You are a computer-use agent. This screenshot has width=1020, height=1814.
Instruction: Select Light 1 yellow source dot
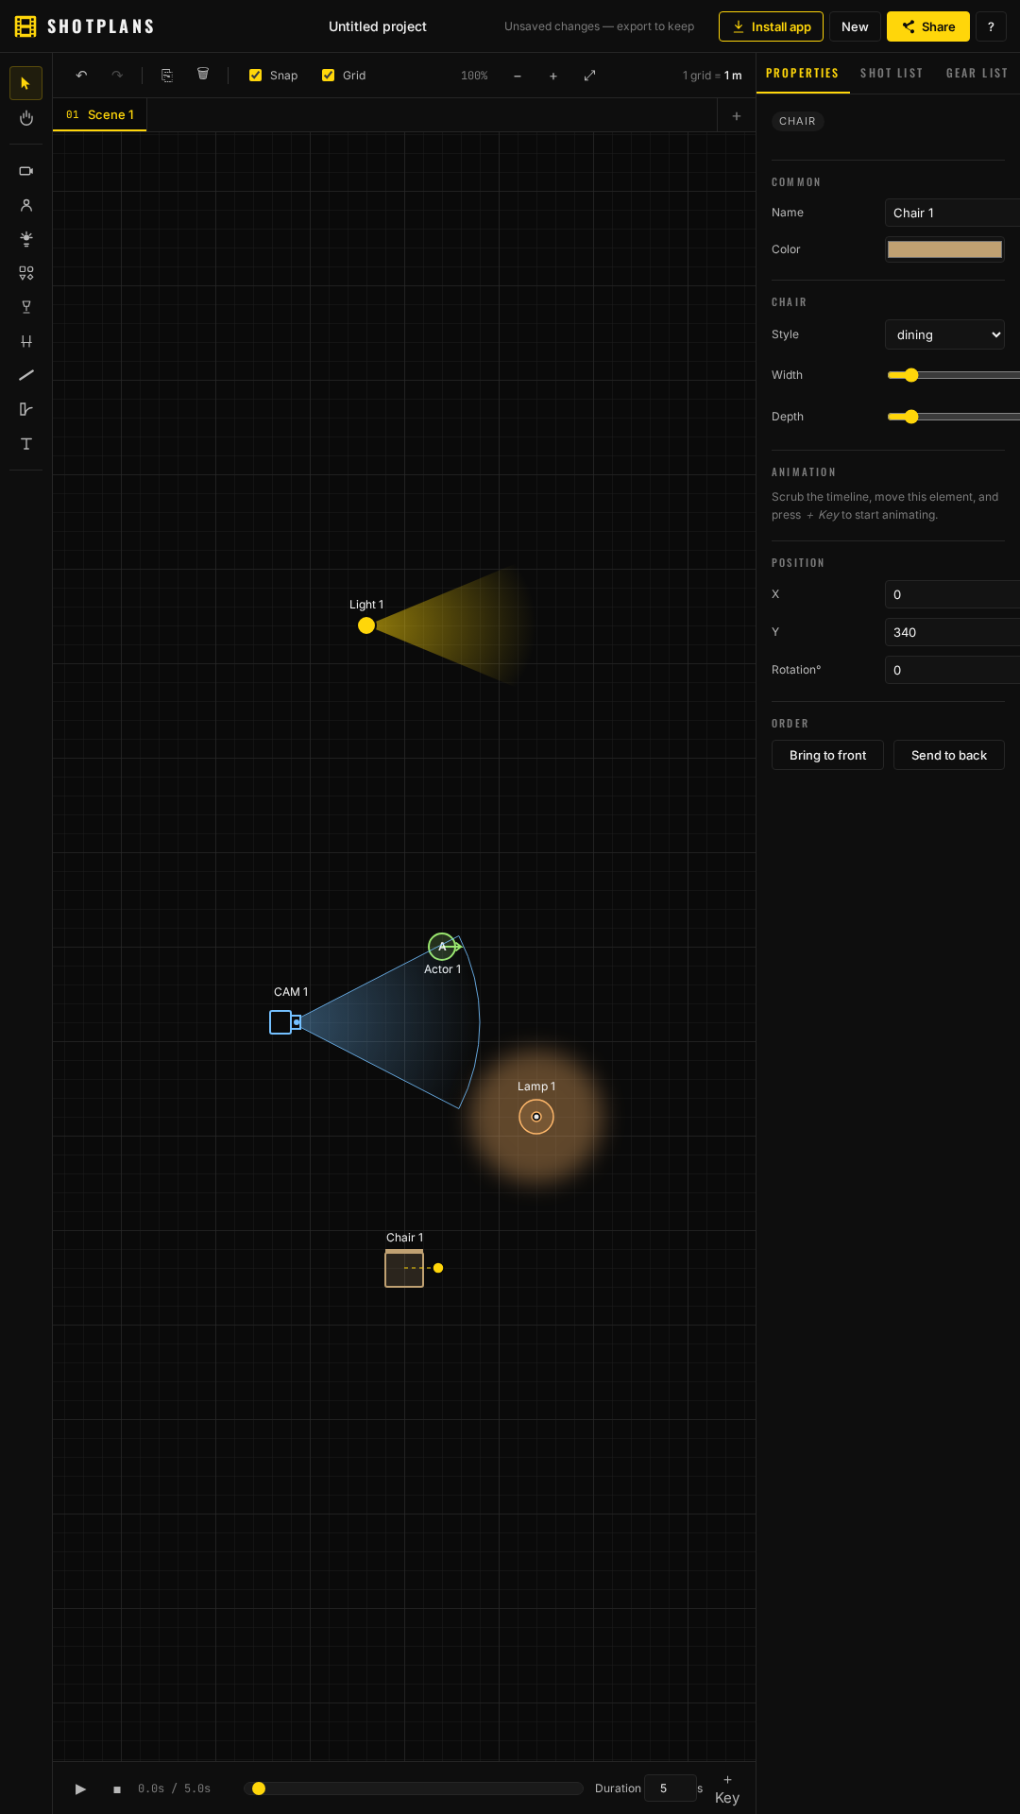366,625
